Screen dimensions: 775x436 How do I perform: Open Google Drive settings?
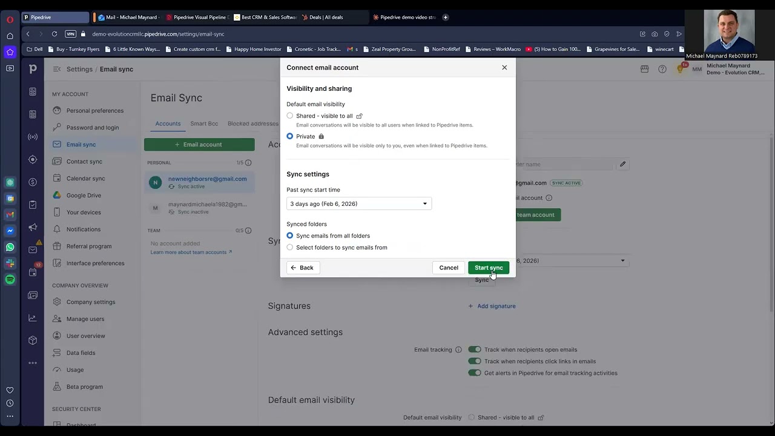tap(84, 196)
